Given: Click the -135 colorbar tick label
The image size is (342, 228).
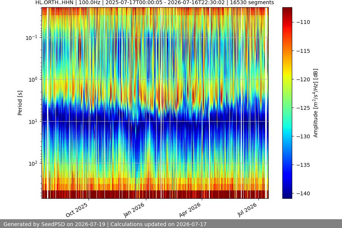Looking at the screenshot, I should 303,165.
